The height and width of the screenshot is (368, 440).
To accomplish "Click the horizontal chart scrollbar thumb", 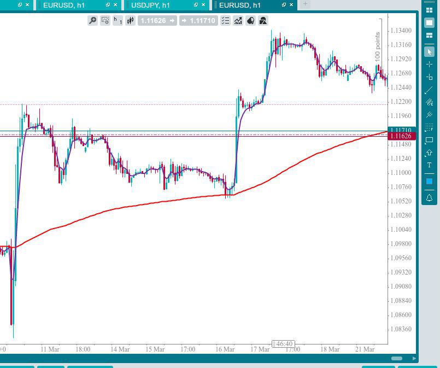I will point(397,358).
